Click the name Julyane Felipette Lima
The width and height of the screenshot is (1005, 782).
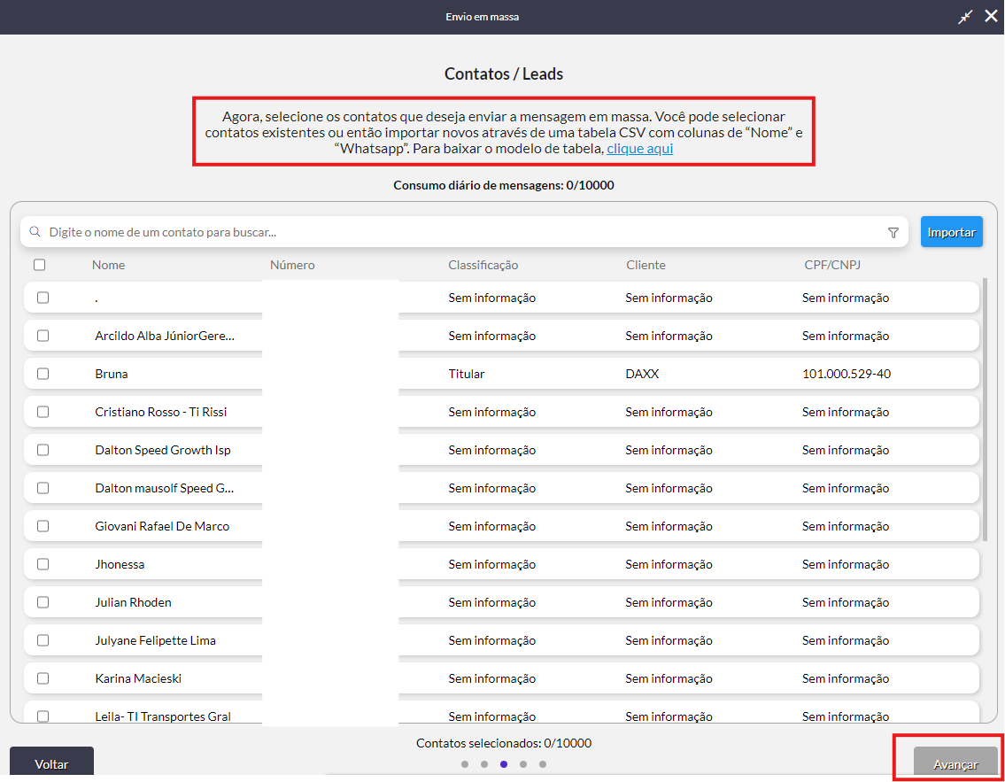pos(156,640)
